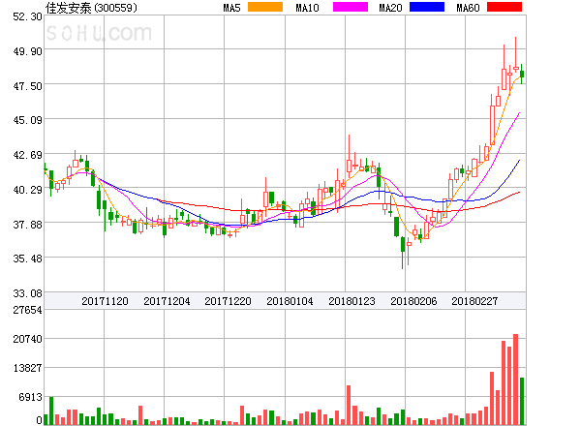This screenshot has height=426, width=581.
Task: Click the MA60 legend label
Action: (468, 8)
